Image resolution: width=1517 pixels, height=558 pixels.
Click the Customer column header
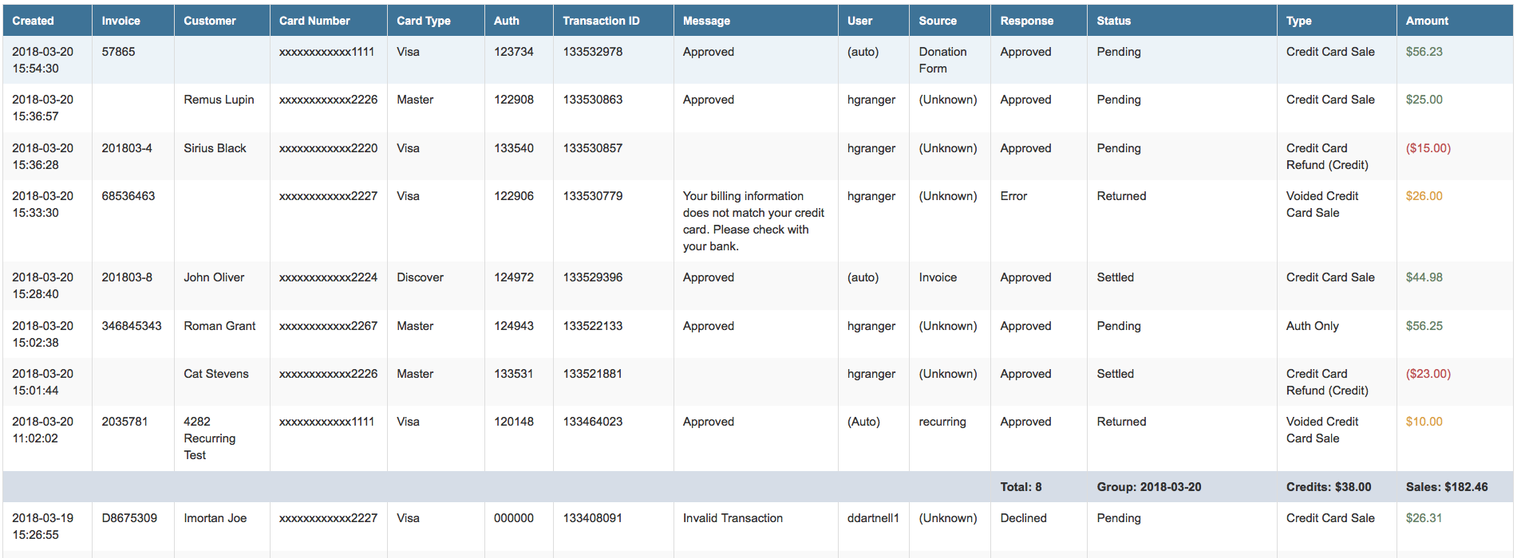209,21
